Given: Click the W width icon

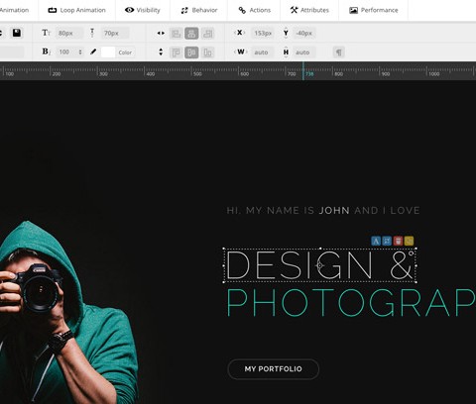Looking at the screenshot, I should pos(241,51).
